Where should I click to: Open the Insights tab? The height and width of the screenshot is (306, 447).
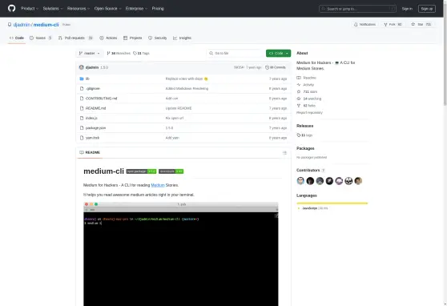point(182,38)
